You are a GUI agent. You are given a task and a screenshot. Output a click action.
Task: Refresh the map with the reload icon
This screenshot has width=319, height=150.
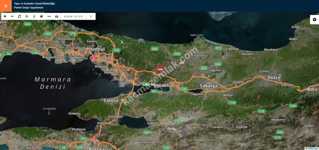point(19,16)
